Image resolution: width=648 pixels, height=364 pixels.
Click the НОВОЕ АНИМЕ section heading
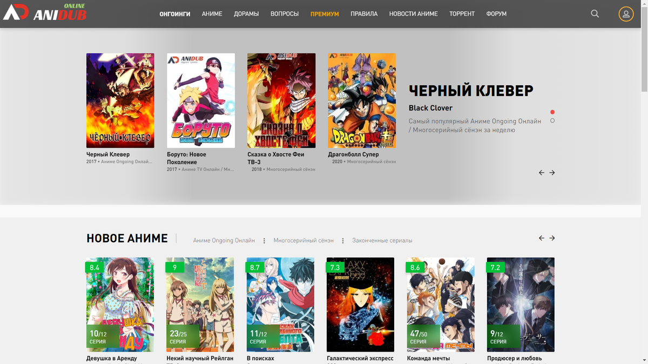(127, 238)
